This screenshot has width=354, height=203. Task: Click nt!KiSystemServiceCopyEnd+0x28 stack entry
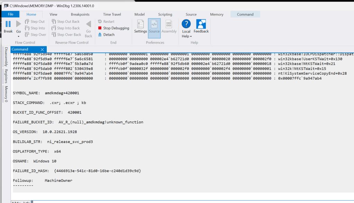tap(312, 73)
